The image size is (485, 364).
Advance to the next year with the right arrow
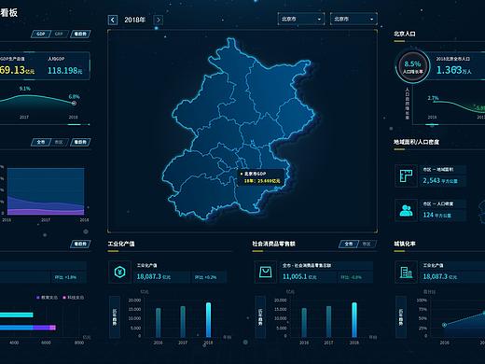(159, 21)
